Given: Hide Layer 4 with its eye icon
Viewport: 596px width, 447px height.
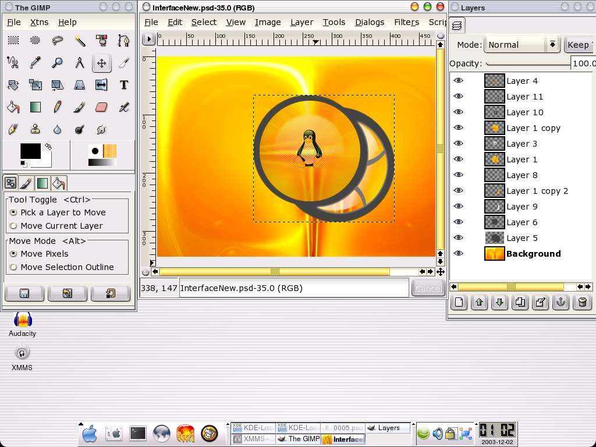Looking at the screenshot, I should point(459,80).
